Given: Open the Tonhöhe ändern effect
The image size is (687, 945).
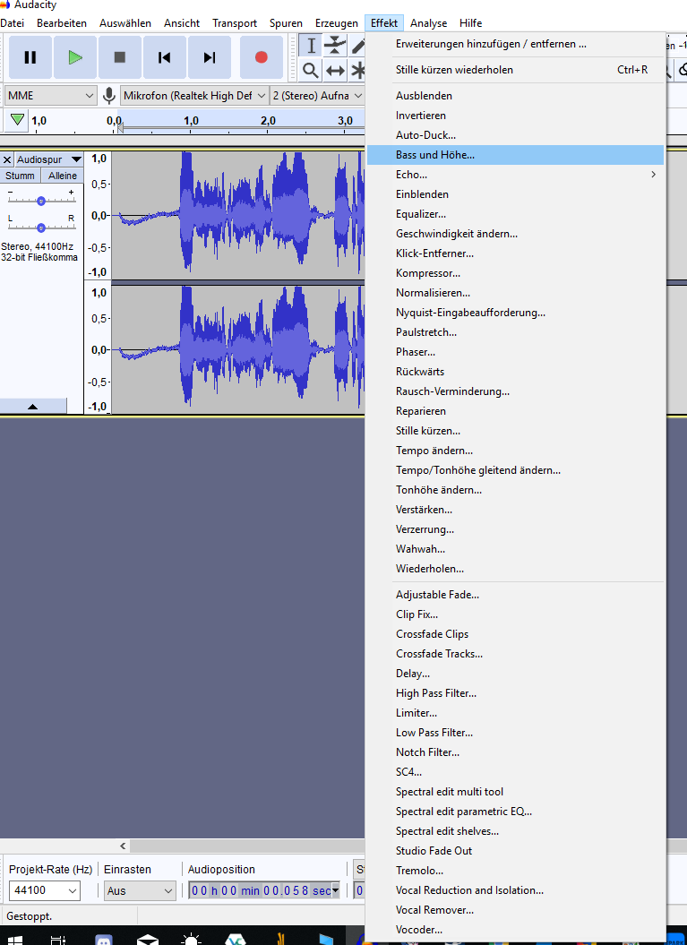Looking at the screenshot, I should pyautogui.click(x=515, y=490).
